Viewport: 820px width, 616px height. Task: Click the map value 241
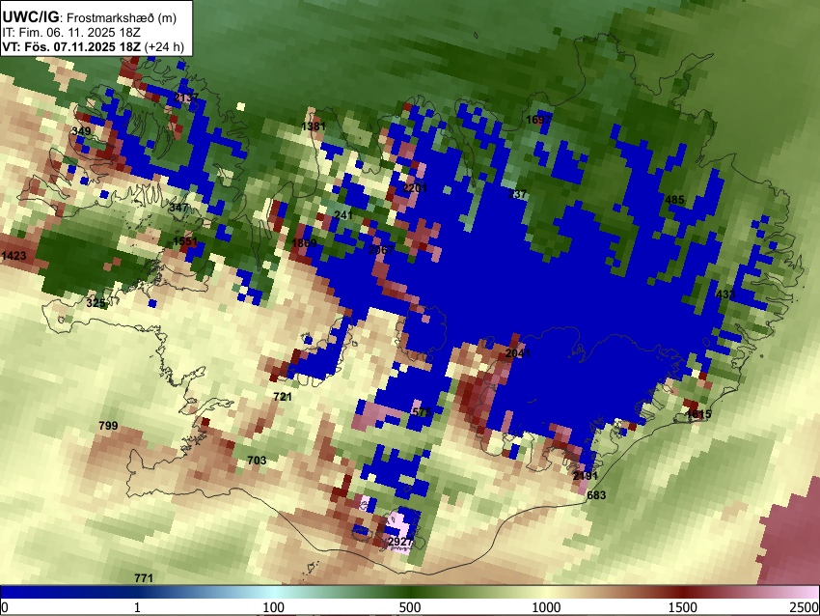pos(343,215)
